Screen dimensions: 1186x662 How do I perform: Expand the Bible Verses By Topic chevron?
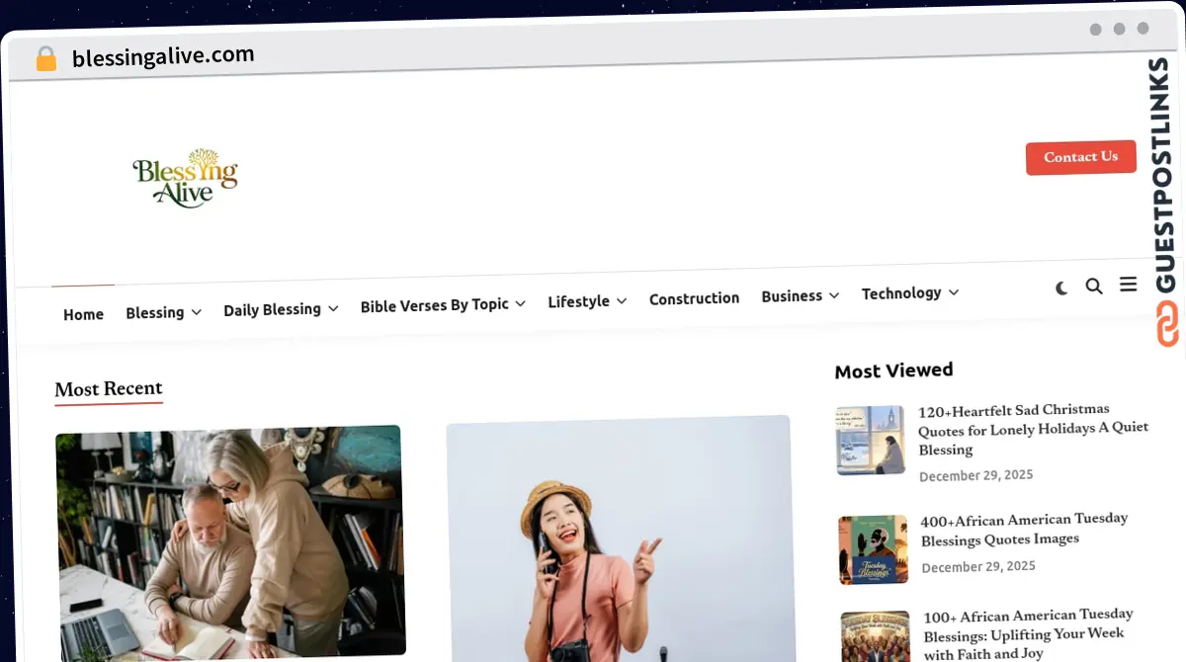click(x=521, y=303)
